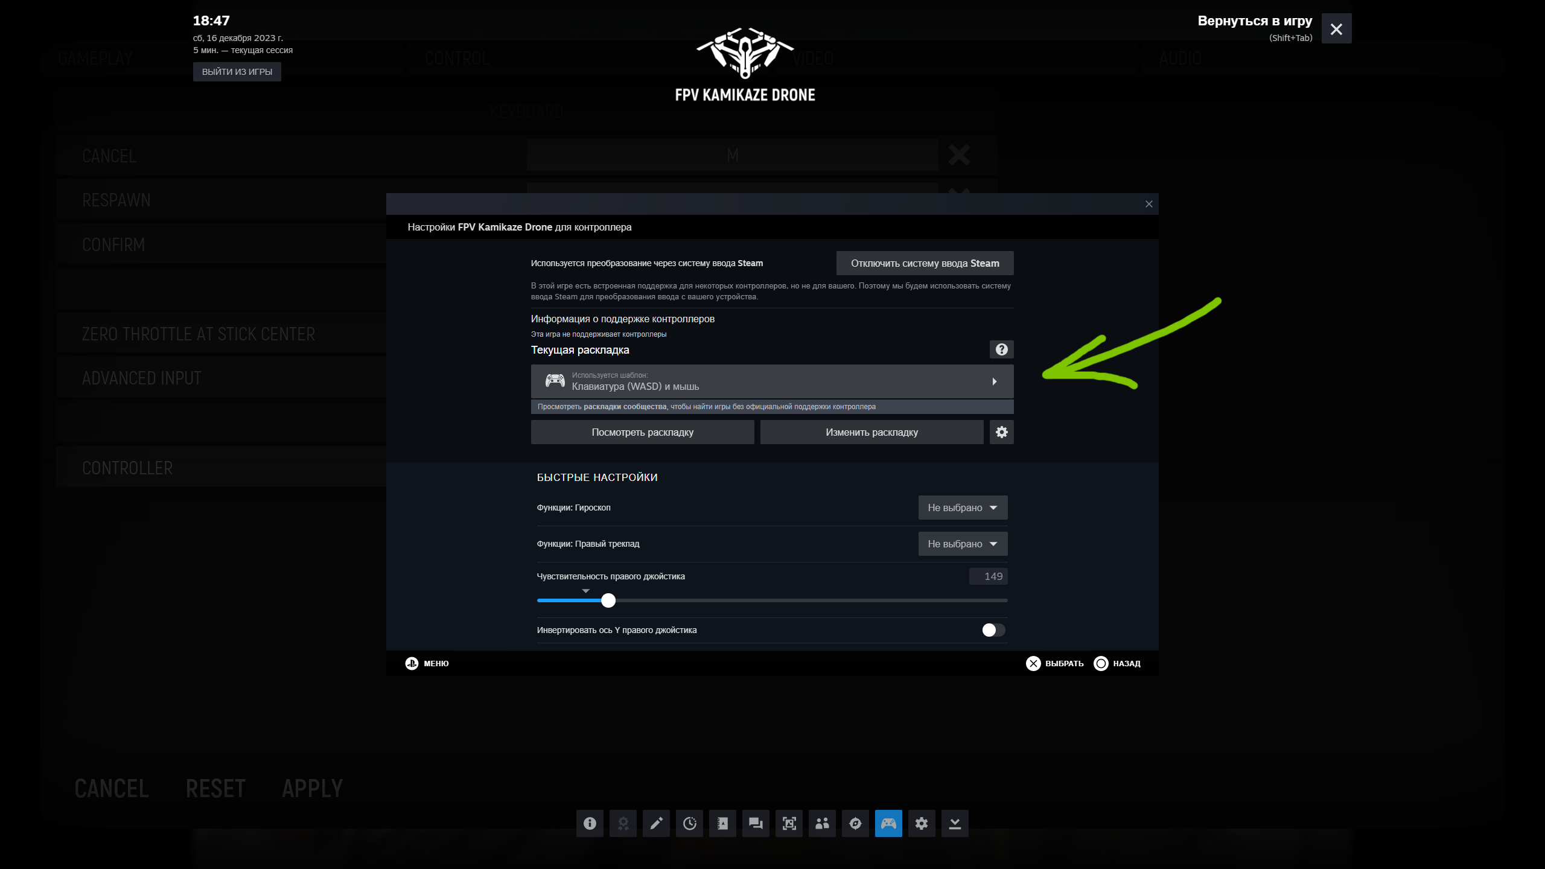This screenshot has height=869, width=1545.
Task: Click the right joystick sensitivity slider handle
Action: coord(608,600)
